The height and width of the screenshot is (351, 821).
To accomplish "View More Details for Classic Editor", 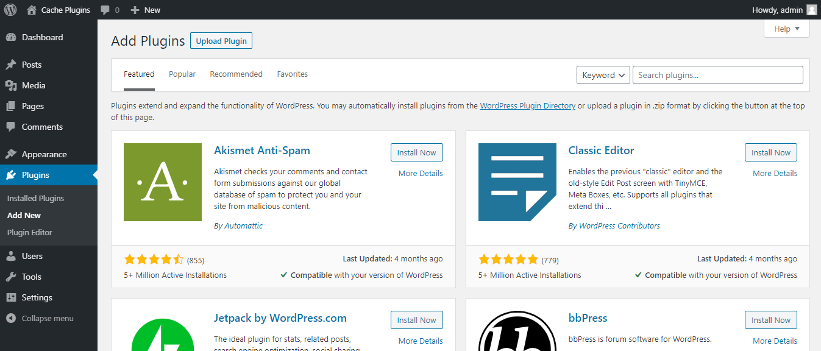I will pyautogui.click(x=775, y=173).
